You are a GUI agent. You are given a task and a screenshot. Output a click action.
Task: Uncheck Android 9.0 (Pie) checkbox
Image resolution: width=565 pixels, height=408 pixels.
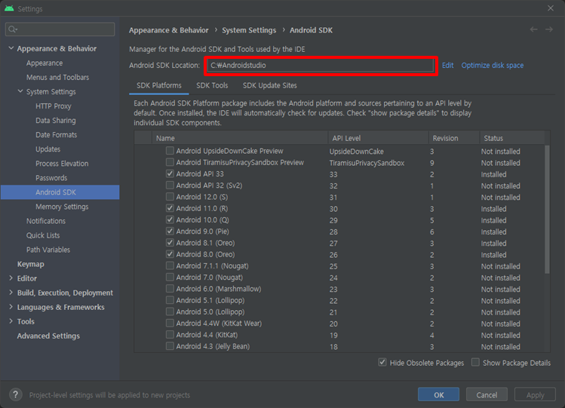(170, 232)
